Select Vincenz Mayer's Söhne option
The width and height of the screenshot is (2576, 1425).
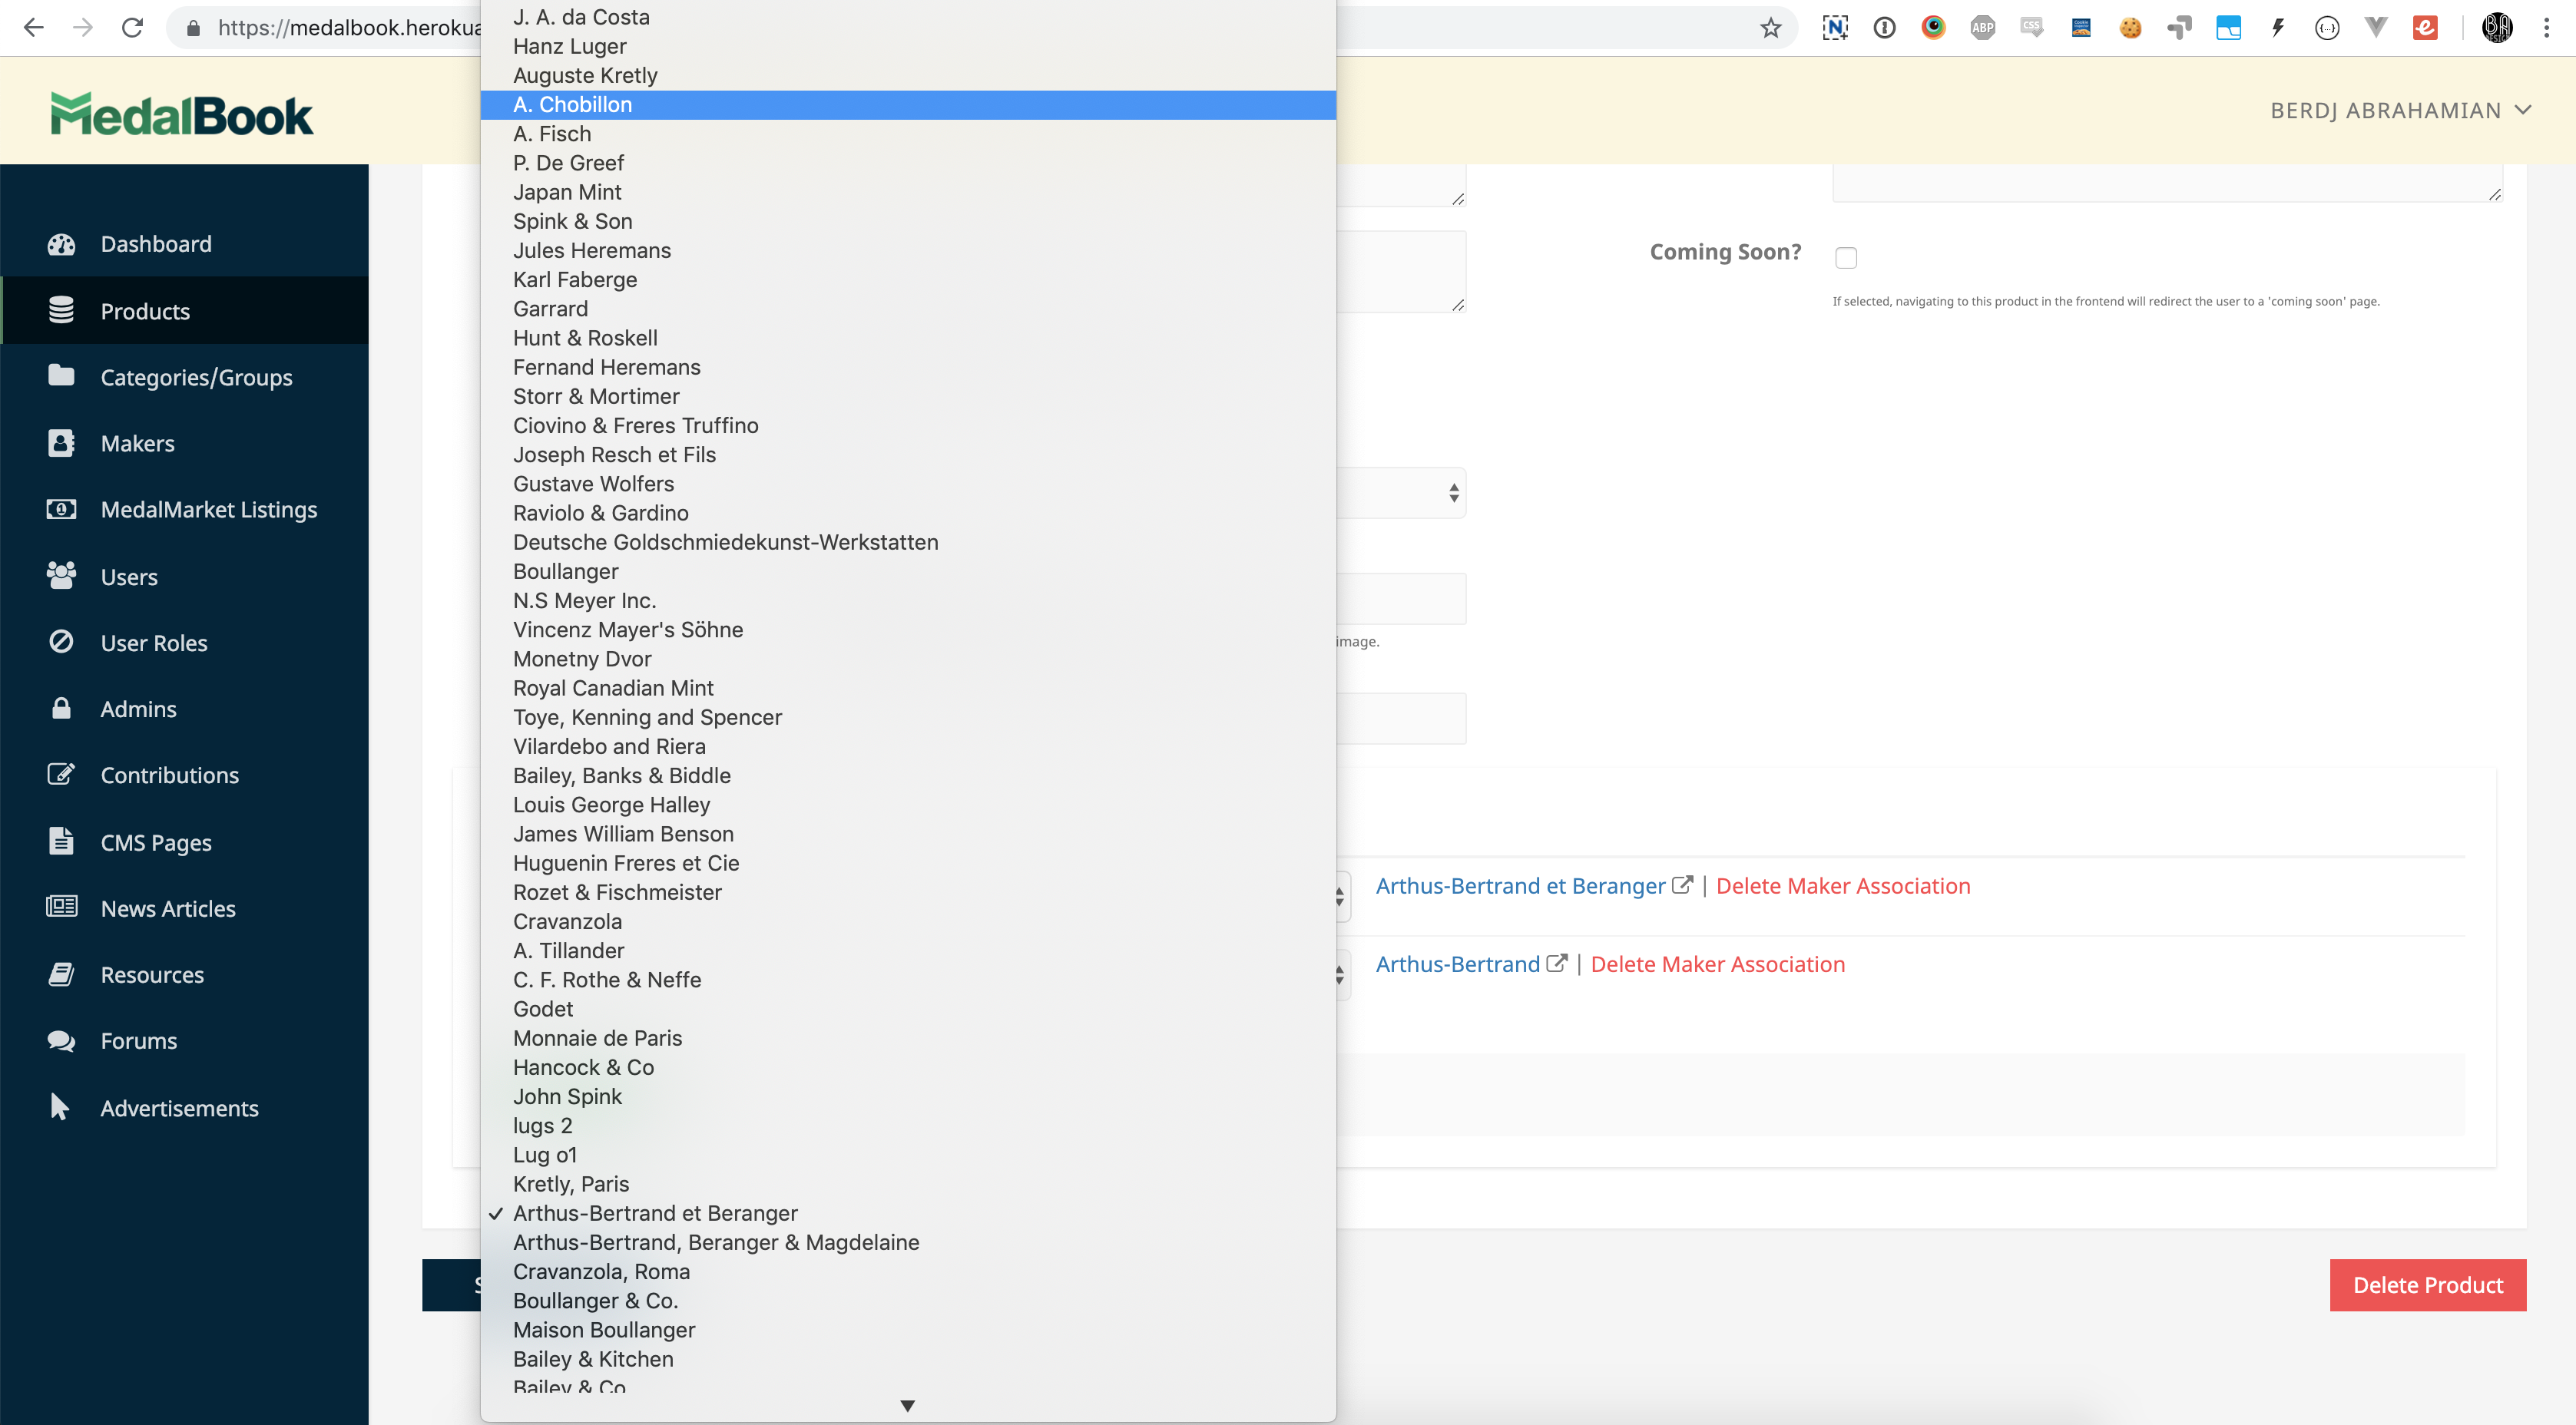(908, 629)
